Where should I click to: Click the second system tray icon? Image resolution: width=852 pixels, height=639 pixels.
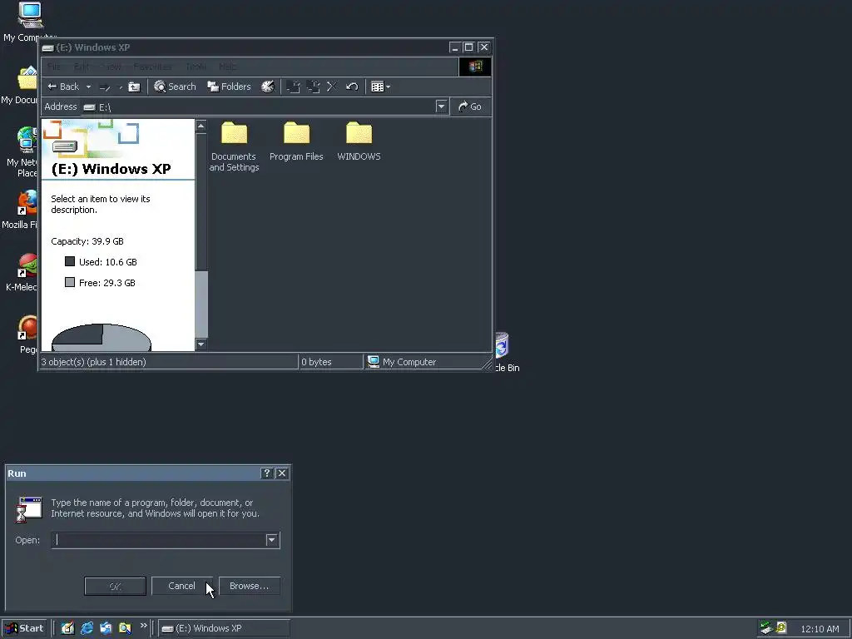781,628
